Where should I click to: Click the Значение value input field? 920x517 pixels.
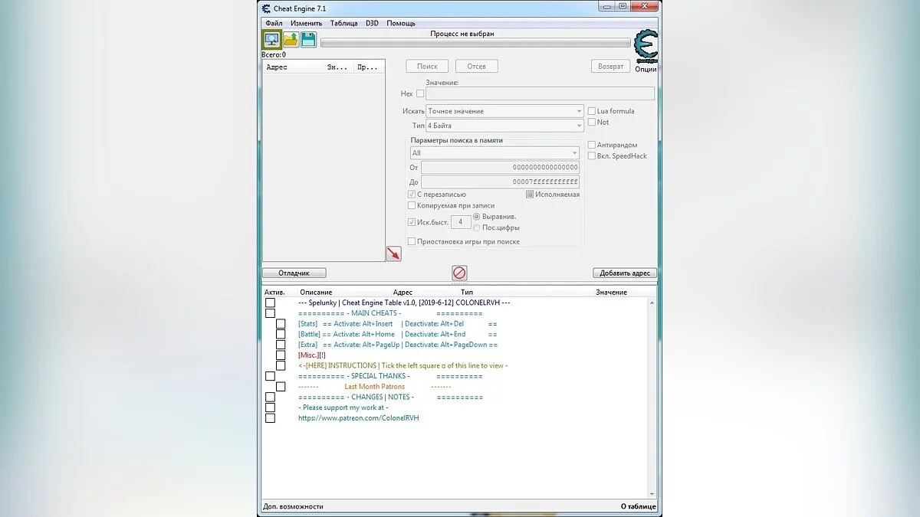pos(540,93)
